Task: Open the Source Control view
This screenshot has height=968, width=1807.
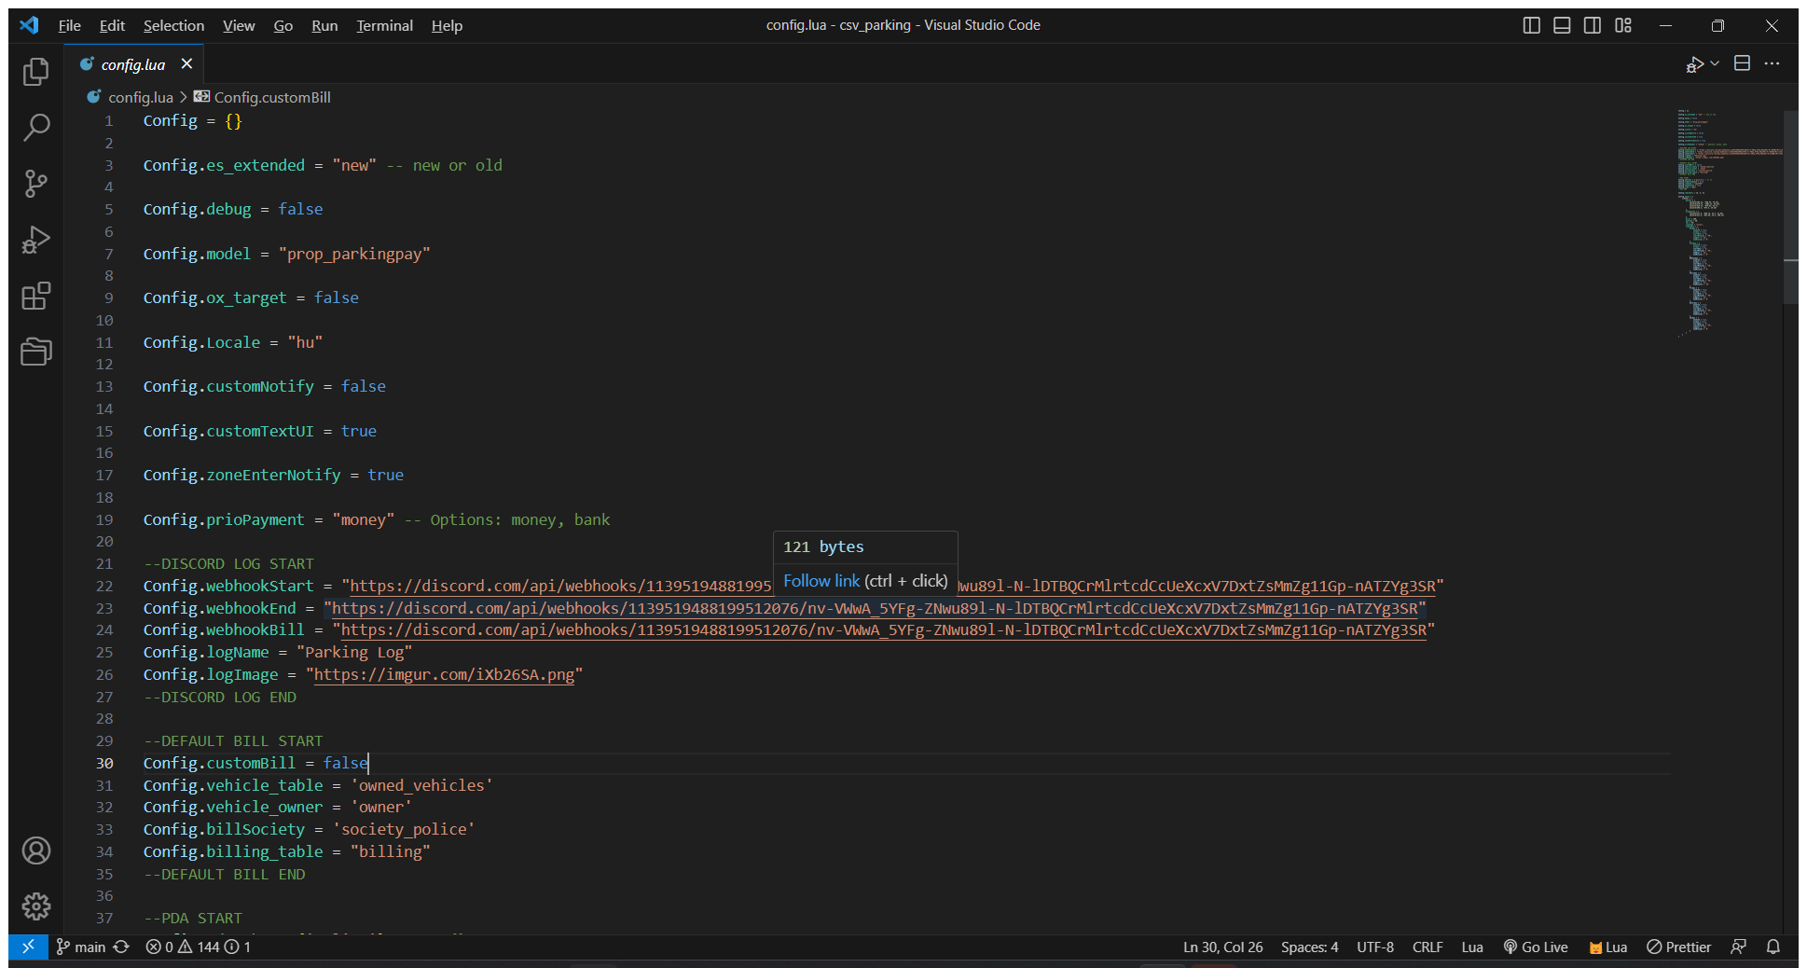Action: pyautogui.click(x=35, y=184)
